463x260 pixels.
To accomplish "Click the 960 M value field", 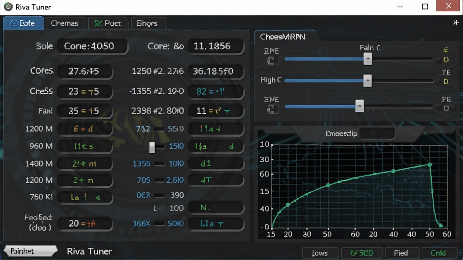I will (85, 146).
